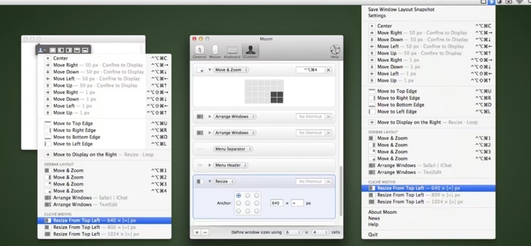Click the bottom-half zoom icon in palette
531x246 pixels.
[85, 50]
